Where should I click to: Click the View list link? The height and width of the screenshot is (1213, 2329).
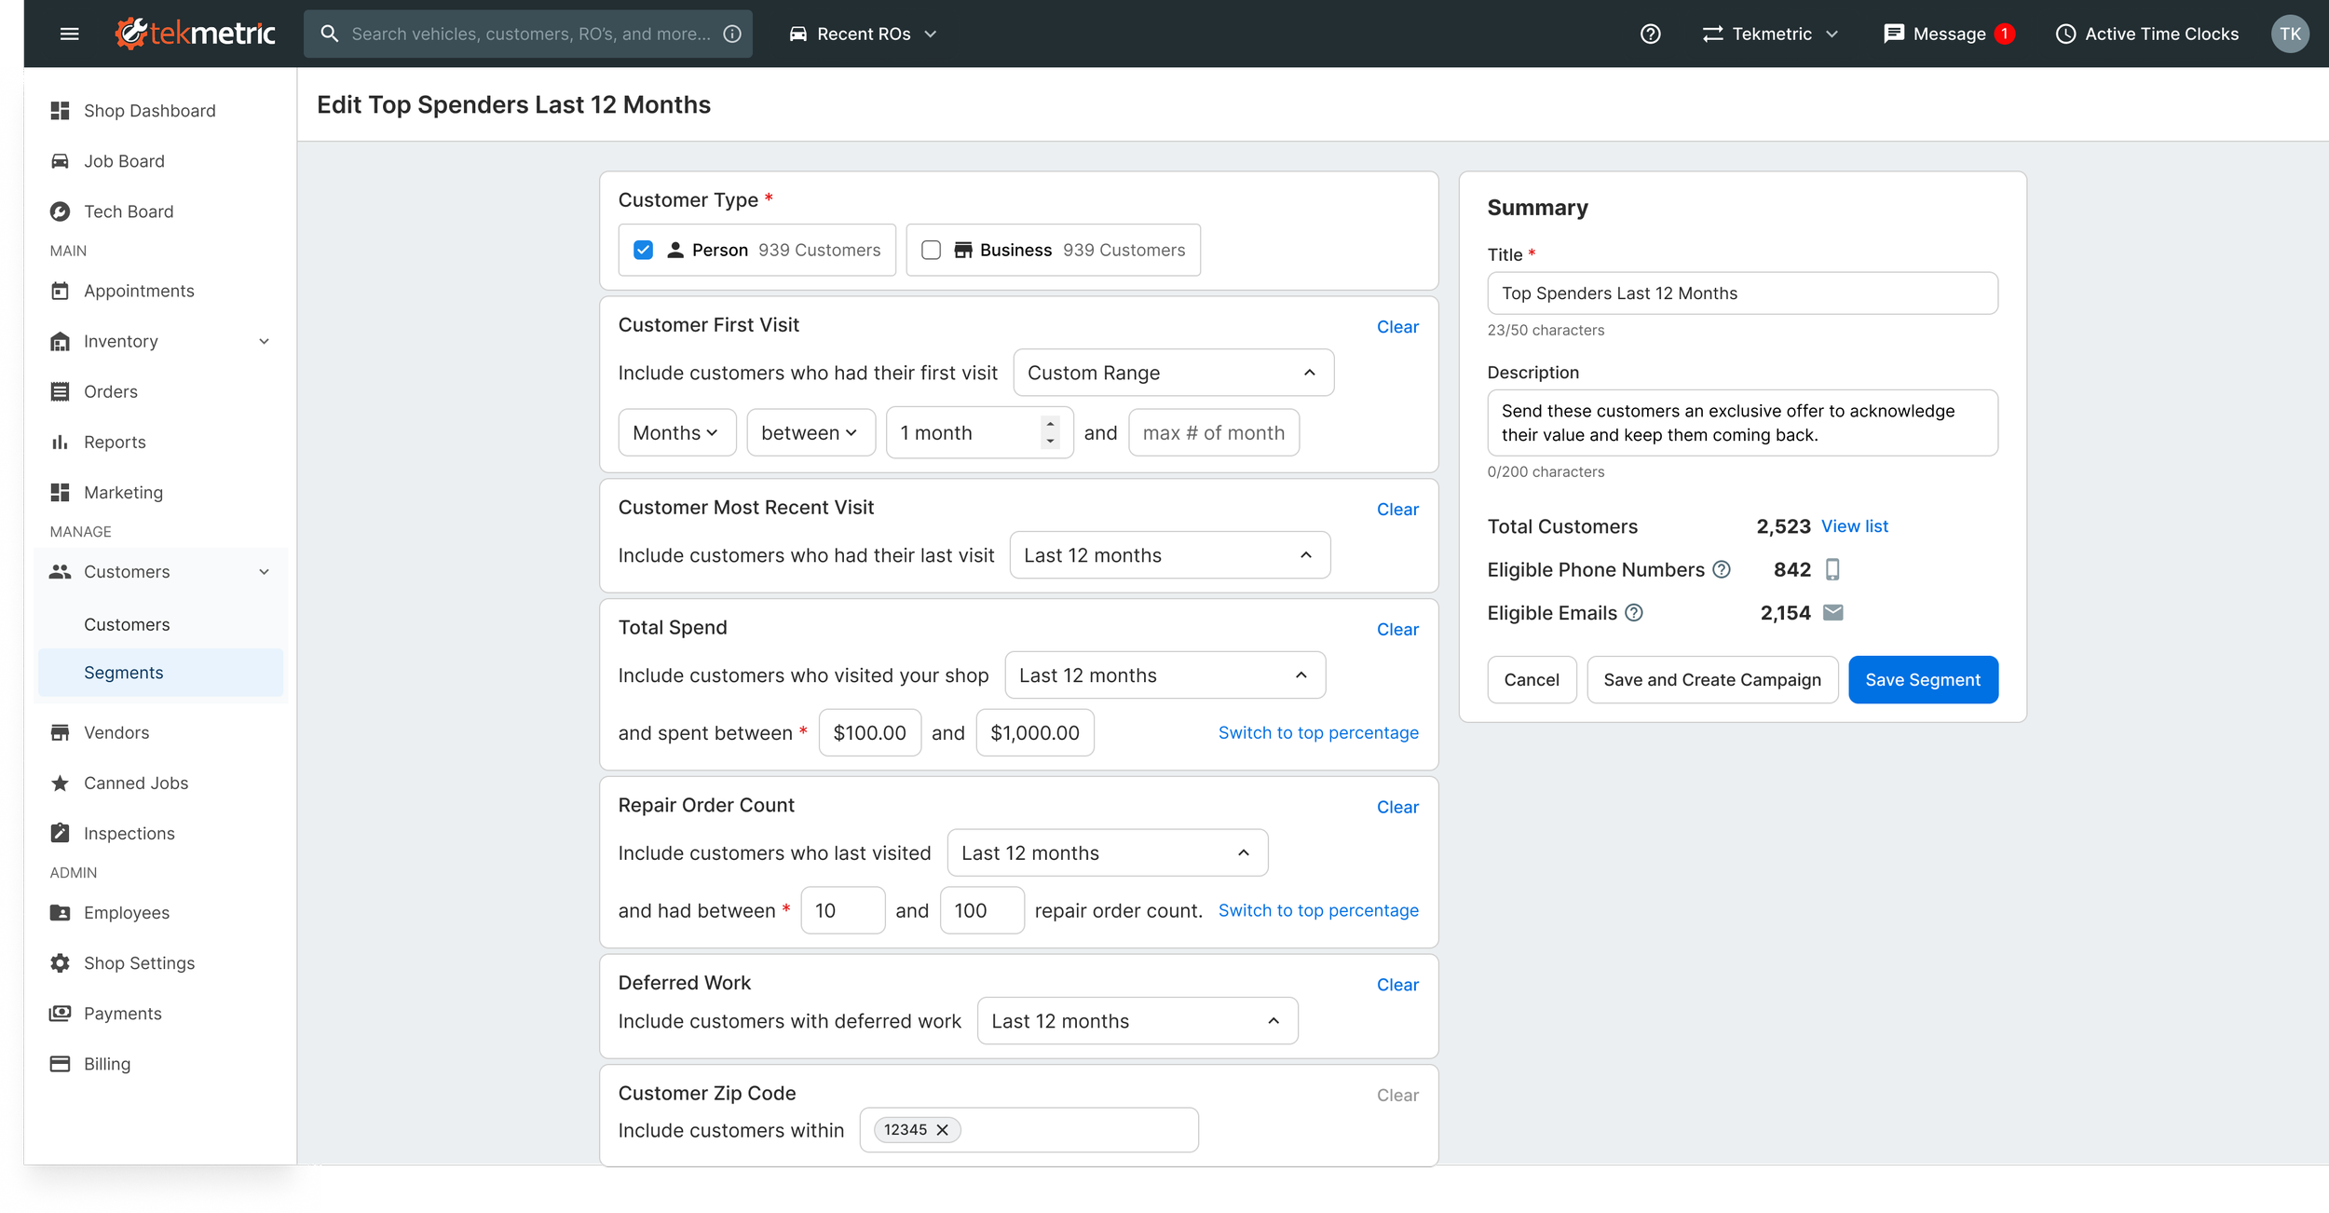tap(1854, 525)
